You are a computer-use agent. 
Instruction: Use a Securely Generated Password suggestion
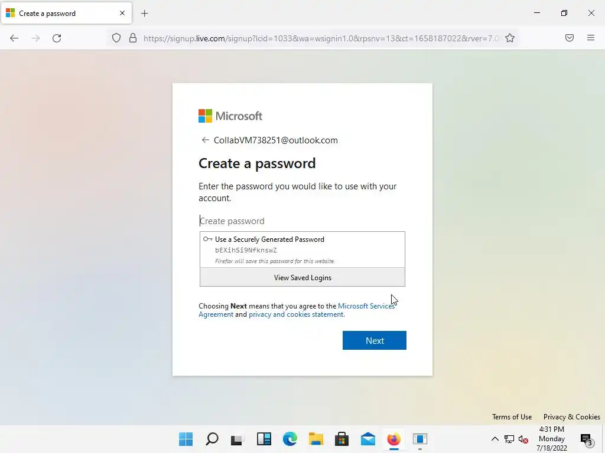(302, 250)
